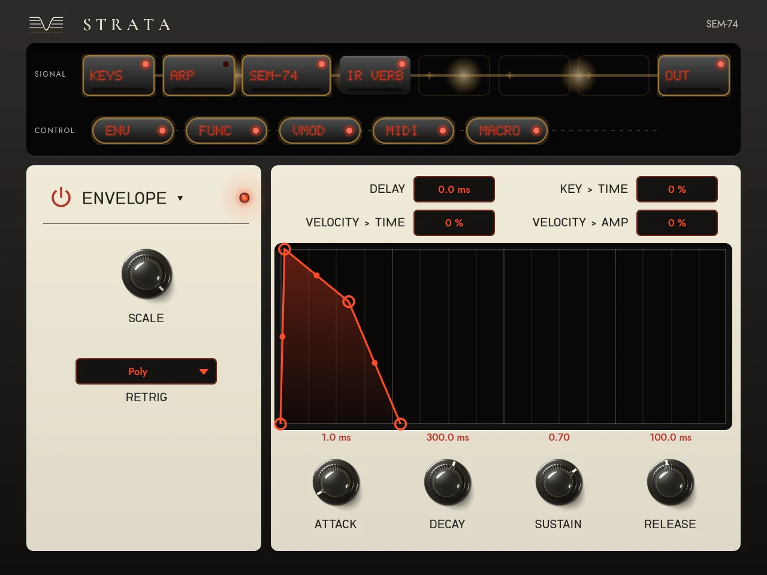Viewport: 767px width, 575px height.
Task: Expand the ENVELOPE type dropdown arrow
Action: pyautogui.click(x=180, y=198)
